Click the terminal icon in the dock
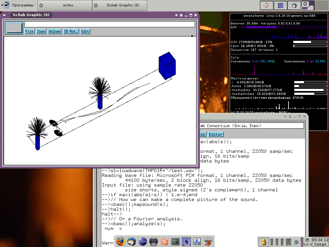 coord(175,241)
